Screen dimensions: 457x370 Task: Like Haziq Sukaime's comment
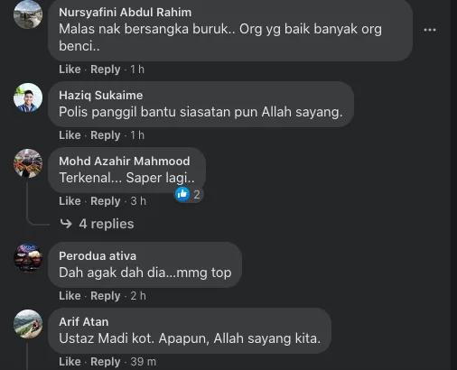point(70,135)
